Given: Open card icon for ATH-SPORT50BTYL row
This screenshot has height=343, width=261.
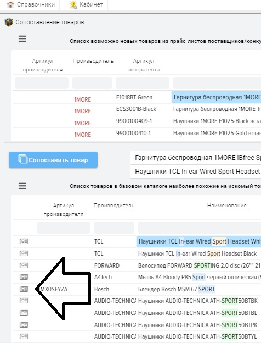Looking at the screenshot, I should pos(24,336).
